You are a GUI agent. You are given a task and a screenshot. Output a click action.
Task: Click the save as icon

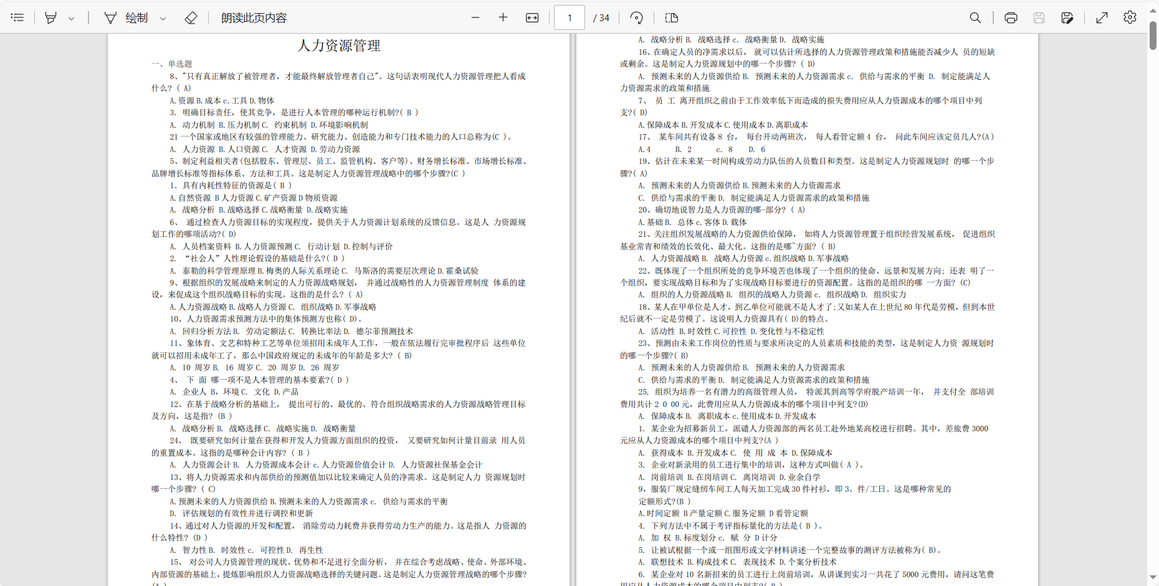click(x=1067, y=17)
